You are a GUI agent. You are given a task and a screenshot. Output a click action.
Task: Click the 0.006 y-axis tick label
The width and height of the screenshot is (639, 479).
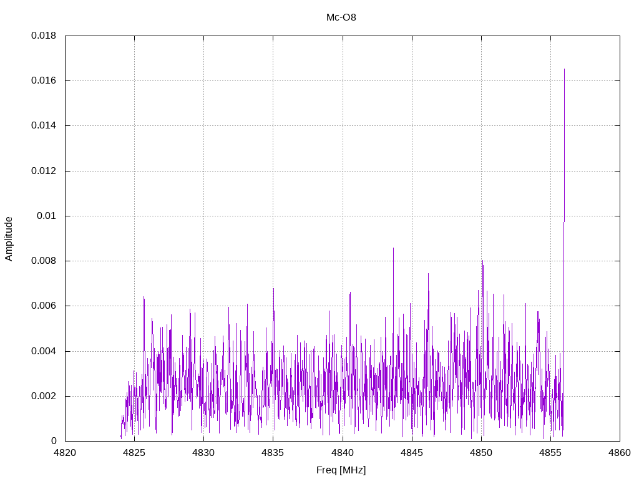coord(44,306)
